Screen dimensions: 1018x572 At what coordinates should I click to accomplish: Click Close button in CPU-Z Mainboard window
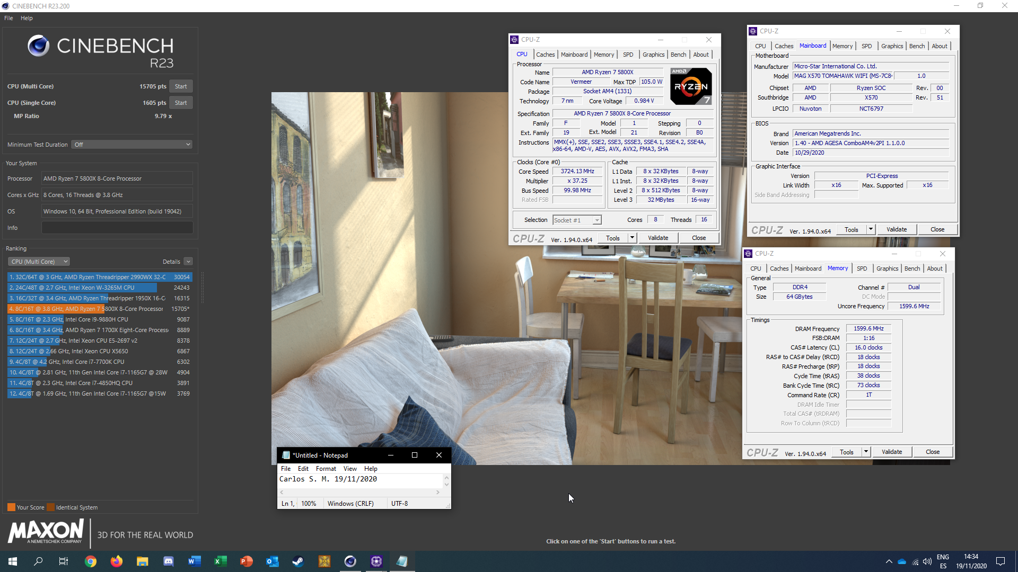[937, 230]
